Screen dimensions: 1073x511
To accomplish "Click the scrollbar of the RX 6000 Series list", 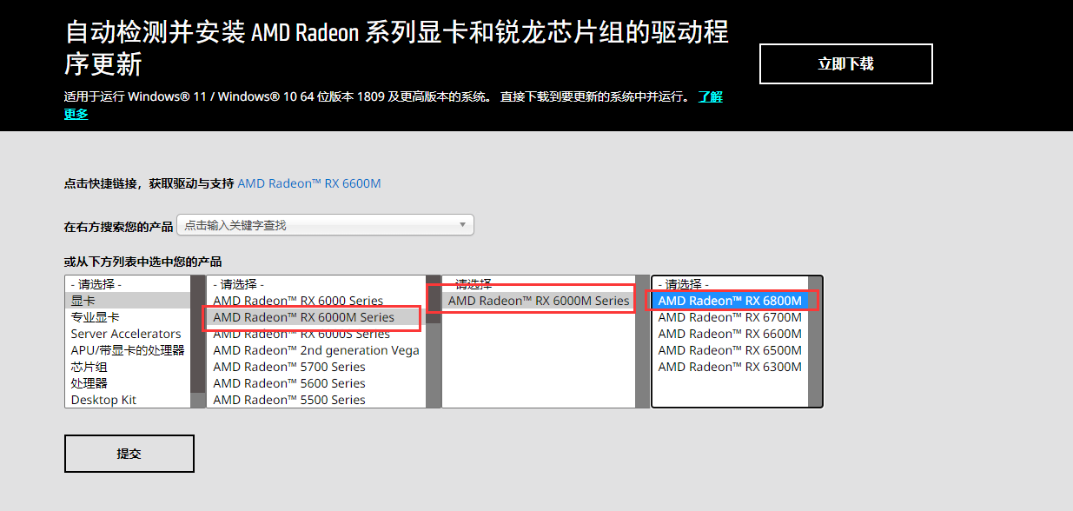I will click(434, 342).
